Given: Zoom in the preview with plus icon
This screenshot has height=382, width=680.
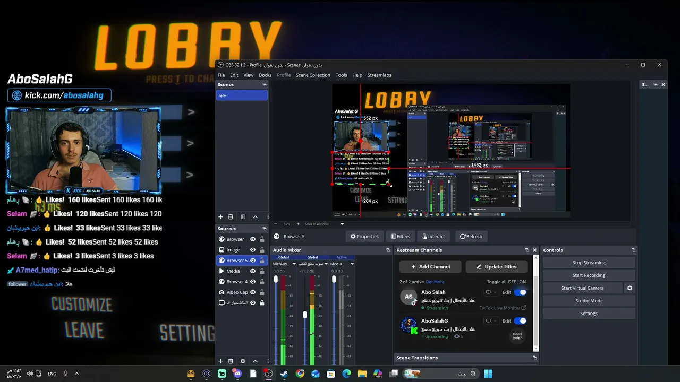Looking at the screenshot, I should click(x=298, y=224).
